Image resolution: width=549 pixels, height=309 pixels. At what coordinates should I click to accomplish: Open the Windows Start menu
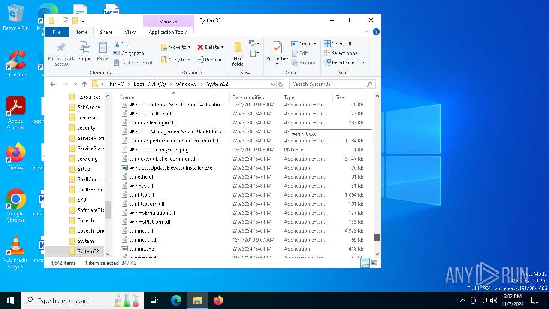click(10, 300)
